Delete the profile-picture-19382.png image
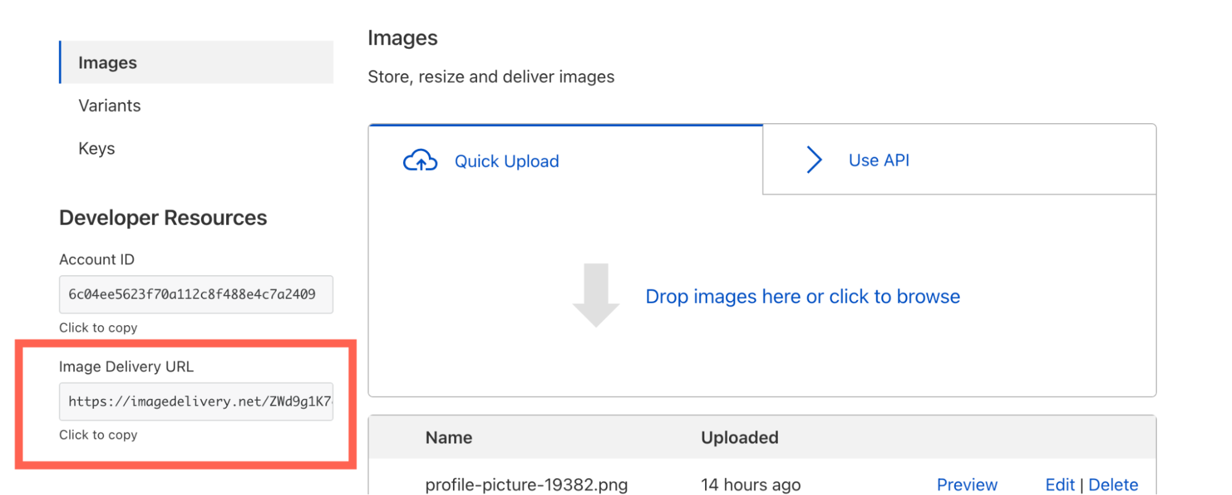Screen dimensions: 1232x495 point(1113,485)
